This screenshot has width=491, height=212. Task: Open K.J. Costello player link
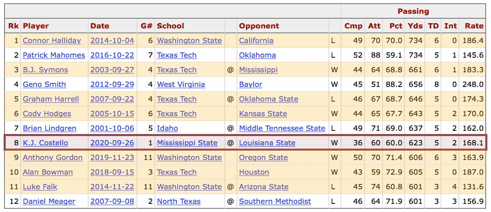45,143
